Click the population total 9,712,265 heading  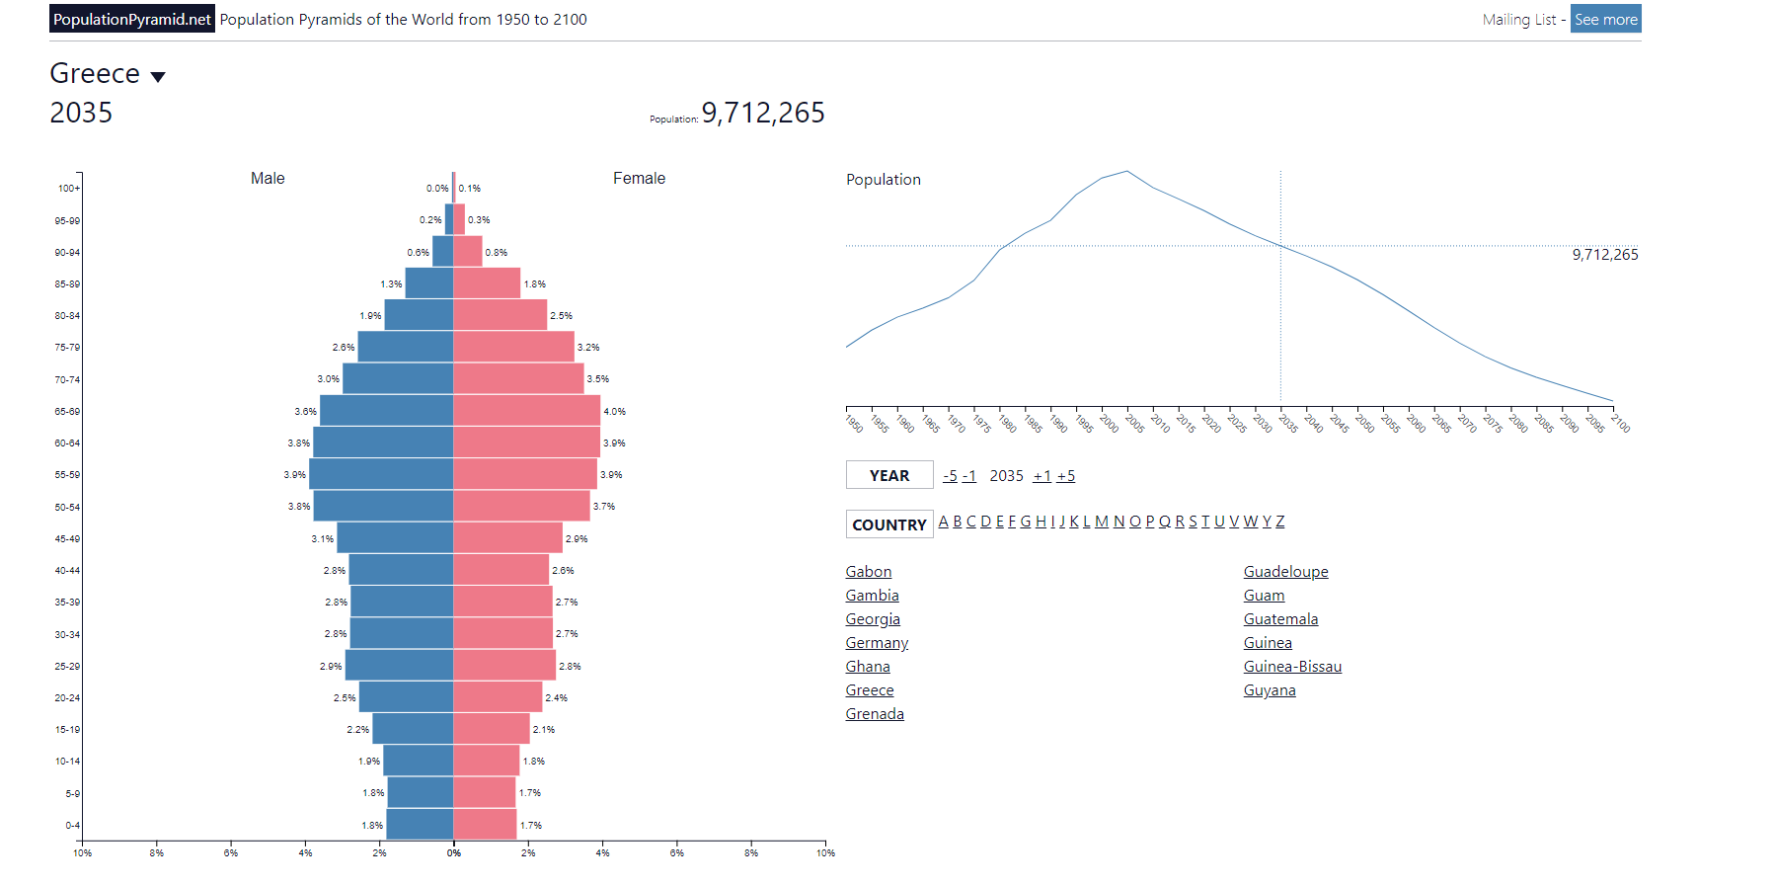[763, 113]
